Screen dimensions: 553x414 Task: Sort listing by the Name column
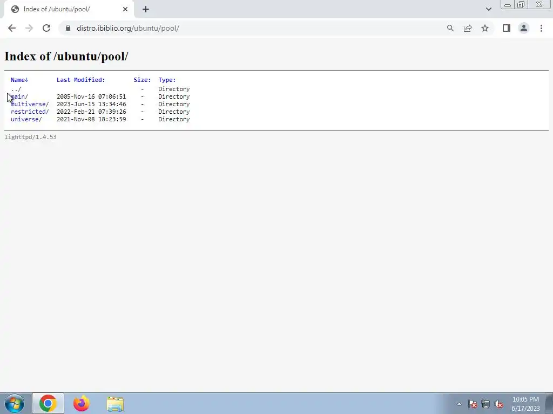(19, 80)
